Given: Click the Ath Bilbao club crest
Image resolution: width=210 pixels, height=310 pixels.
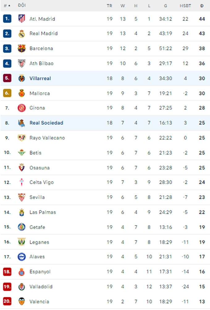Looking at the screenshot, I should click(21, 63).
